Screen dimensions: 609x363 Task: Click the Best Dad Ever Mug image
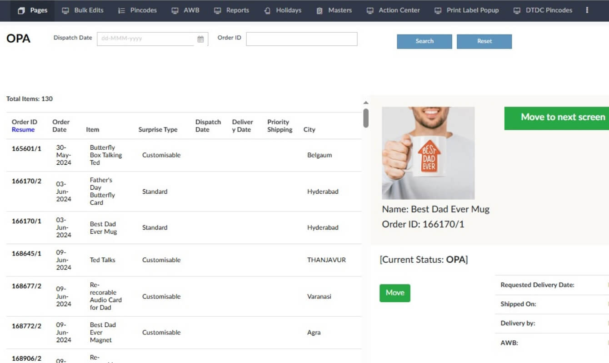428,153
